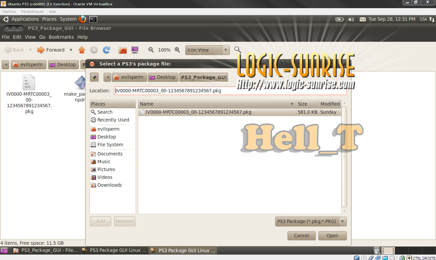Sort file list by Size column

click(307, 104)
